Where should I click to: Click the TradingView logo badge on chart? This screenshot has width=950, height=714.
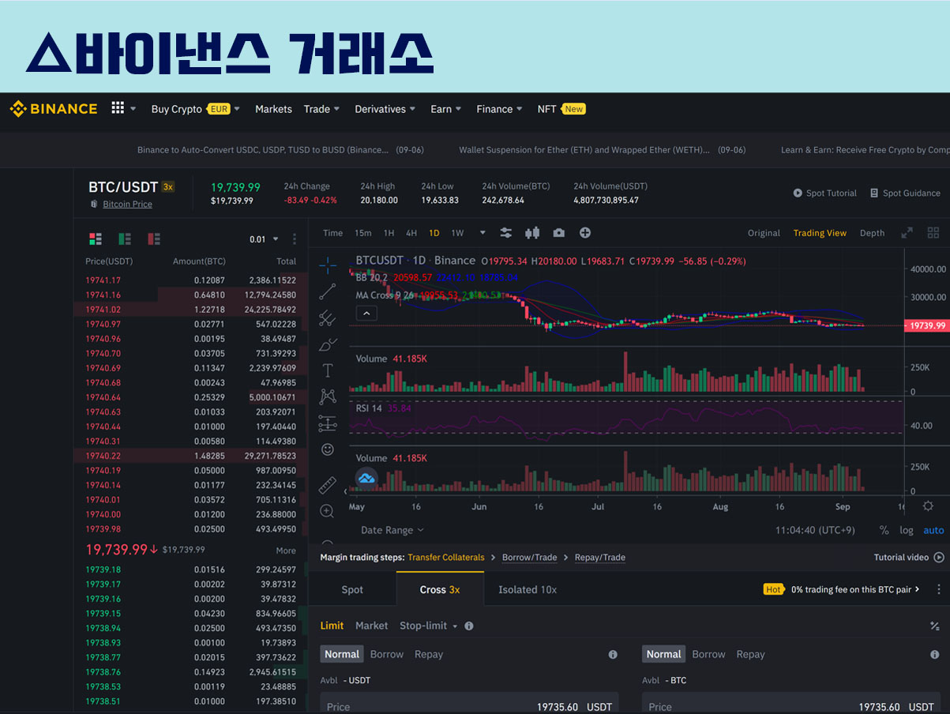coord(366,478)
